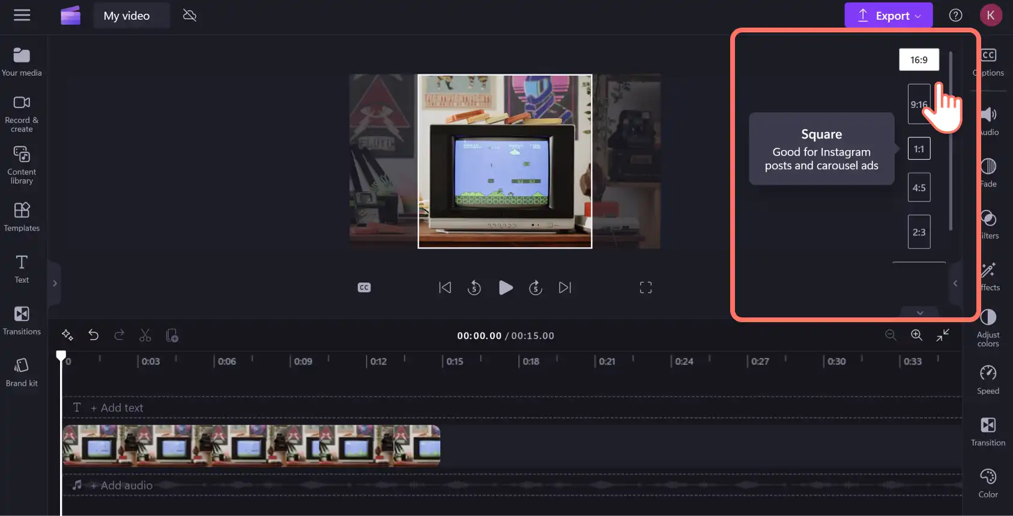Open the K user profile avatar
Viewport: 1013px width, 516px height.
point(991,16)
